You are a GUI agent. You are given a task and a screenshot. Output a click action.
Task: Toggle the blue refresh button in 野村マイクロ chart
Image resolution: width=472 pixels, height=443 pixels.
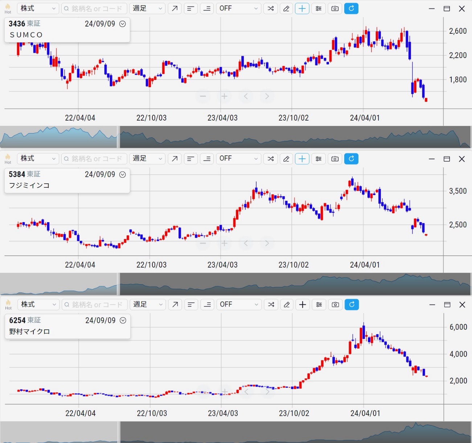(x=352, y=305)
